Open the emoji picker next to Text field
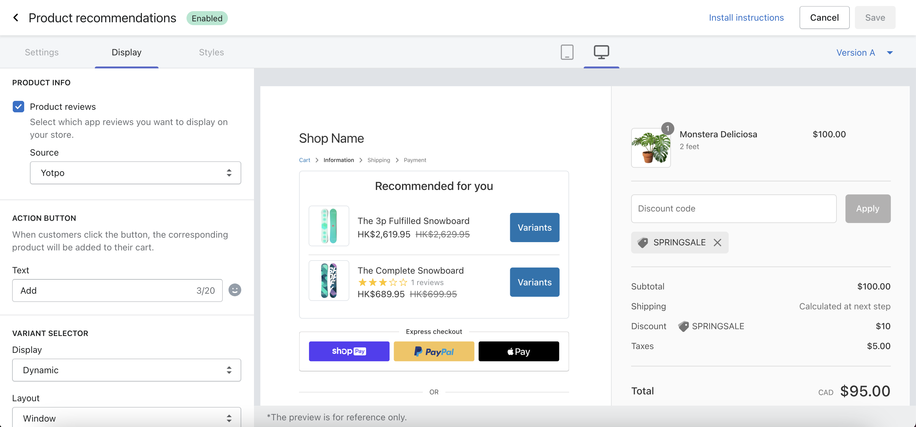 (235, 290)
